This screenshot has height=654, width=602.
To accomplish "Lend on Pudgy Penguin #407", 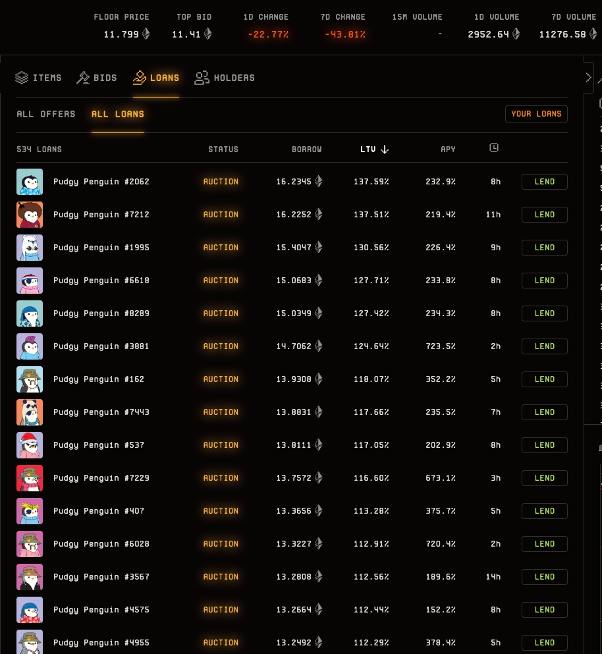I will (x=545, y=511).
